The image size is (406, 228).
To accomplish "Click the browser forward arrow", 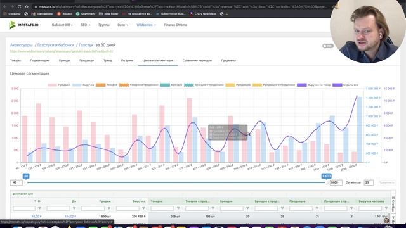I will [x=12, y=6].
